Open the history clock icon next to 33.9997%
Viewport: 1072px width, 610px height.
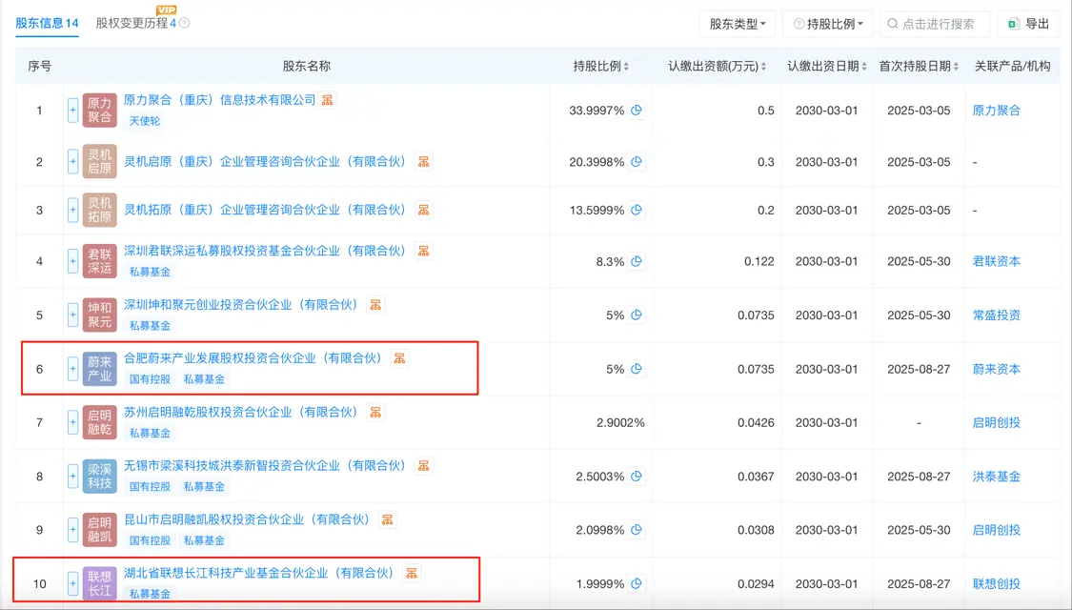point(637,111)
